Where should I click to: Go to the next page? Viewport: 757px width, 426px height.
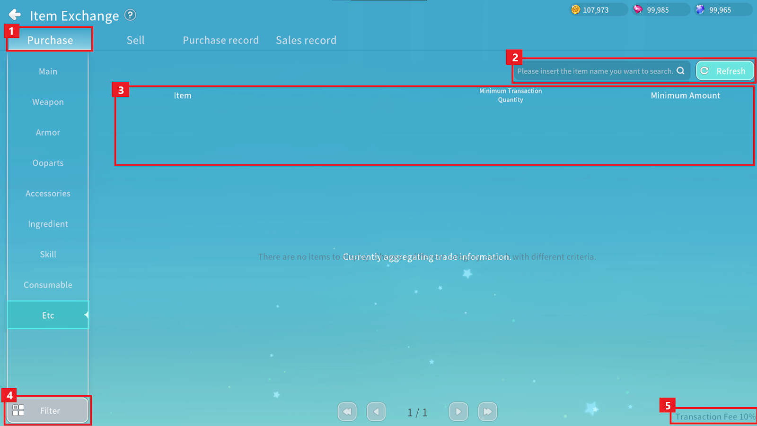tap(458, 411)
